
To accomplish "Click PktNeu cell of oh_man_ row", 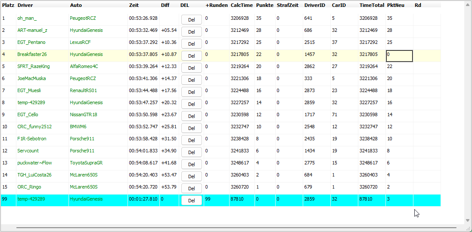I will (399, 18).
